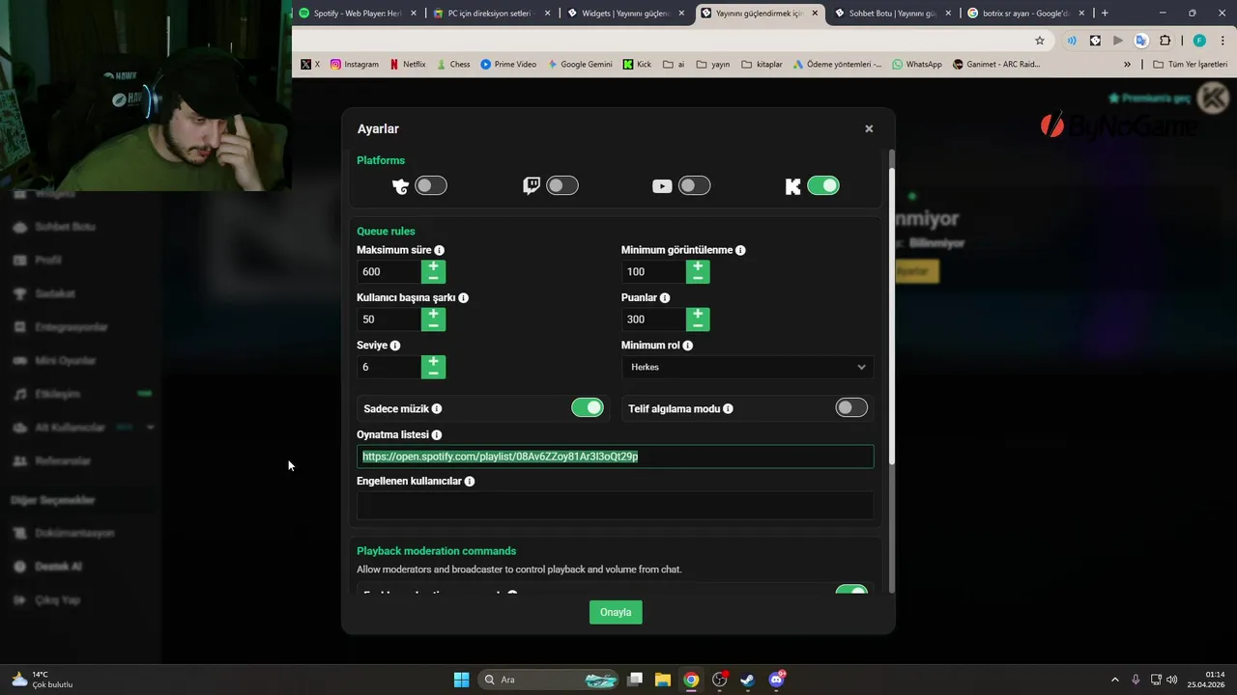Confirm settings with the Onayla button
This screenshot has height=695, width=1237.
616,612
